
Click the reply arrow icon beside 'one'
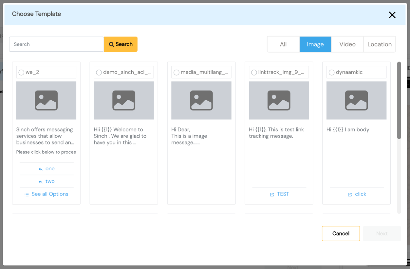[x=41, y=169]
